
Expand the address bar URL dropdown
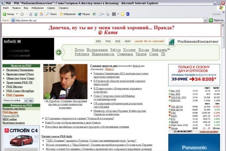205,20
